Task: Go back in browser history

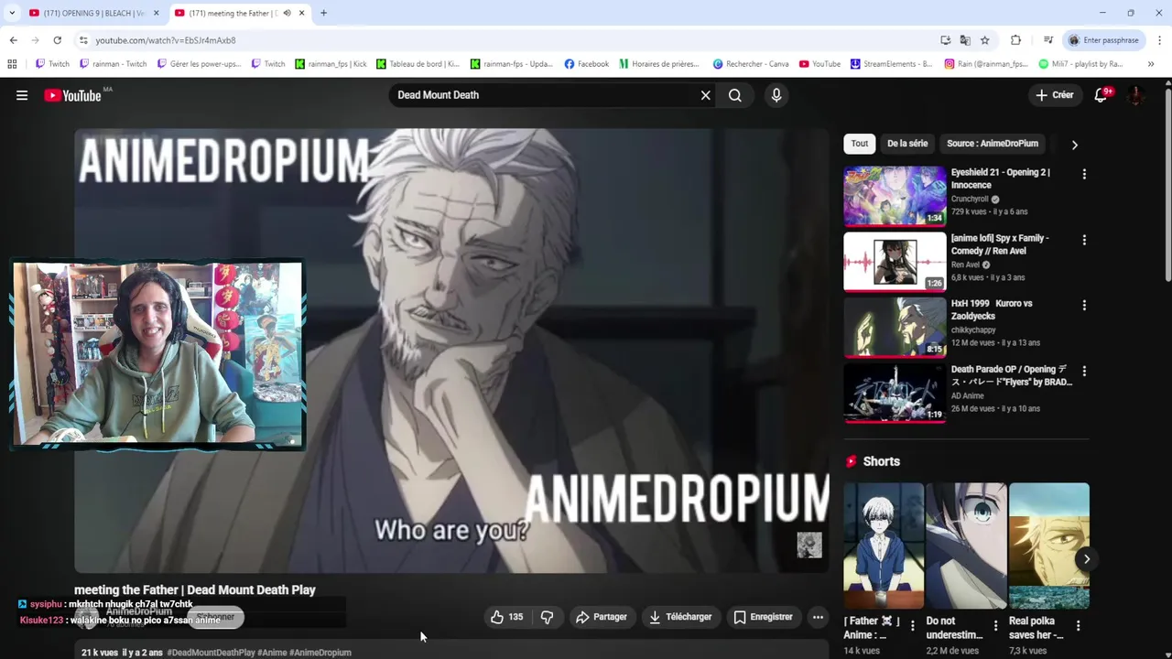Action: pyautogui.click(x=13, y=40)
